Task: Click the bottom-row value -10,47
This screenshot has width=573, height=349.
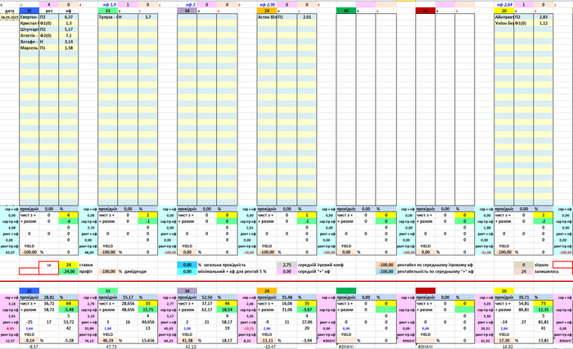Action: pos(269,347)
